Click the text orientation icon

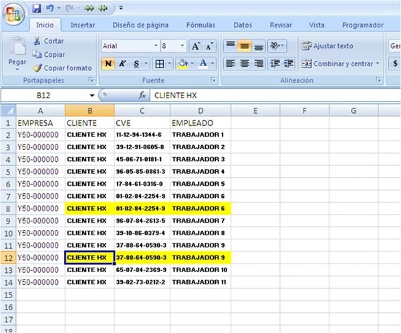pos(278,46)
